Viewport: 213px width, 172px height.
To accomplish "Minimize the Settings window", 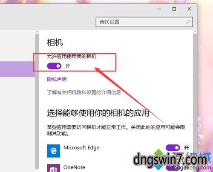I will click(159, 9).
